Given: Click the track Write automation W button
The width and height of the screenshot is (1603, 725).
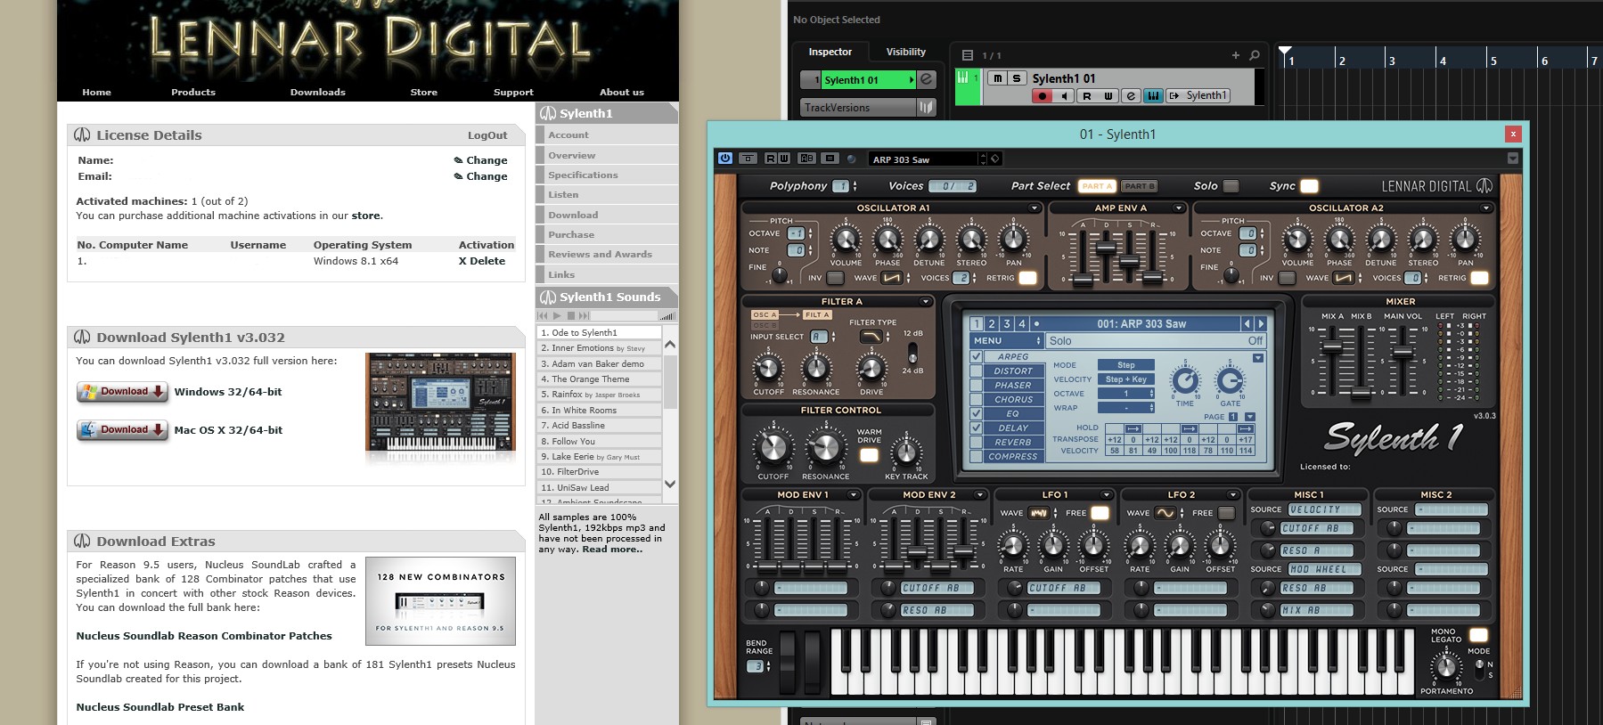Looking at the screenshot, I should pos(1108,96).
